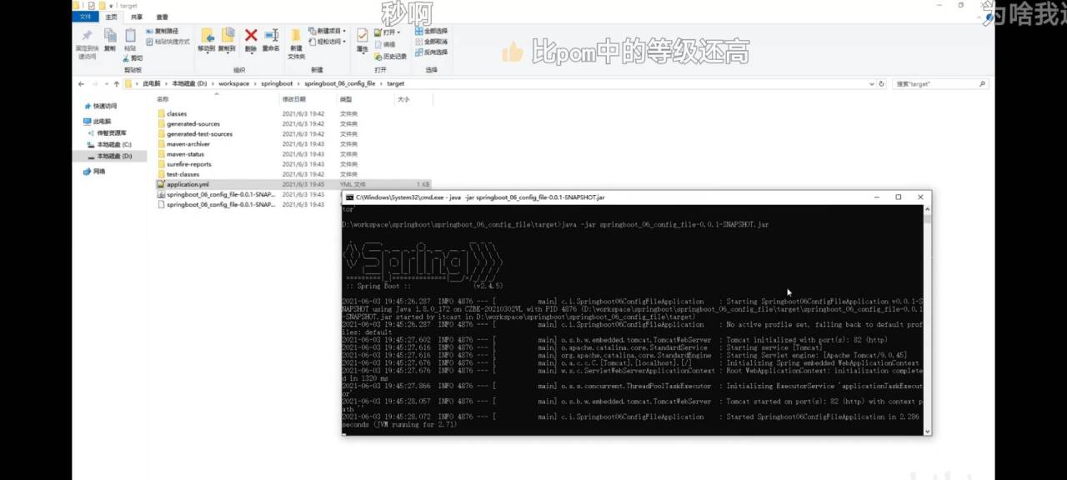Open the New item (新建项目) dropdown

click(x=327, y=32)
